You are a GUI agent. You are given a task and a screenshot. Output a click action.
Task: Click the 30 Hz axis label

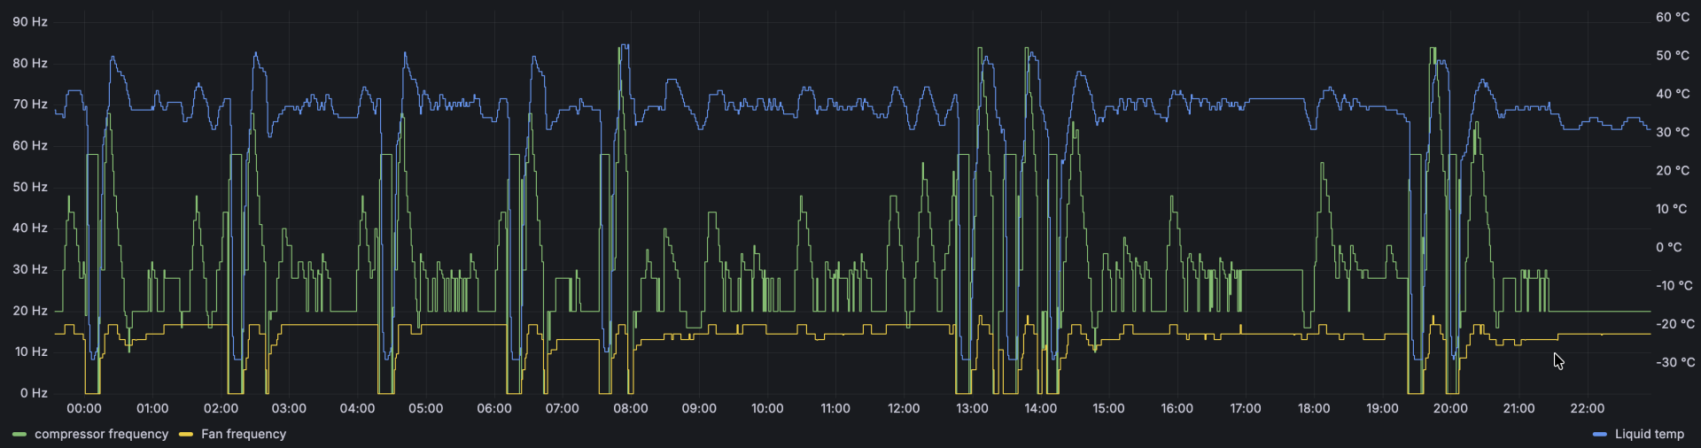pyautogui.click(x=30, y=269)
